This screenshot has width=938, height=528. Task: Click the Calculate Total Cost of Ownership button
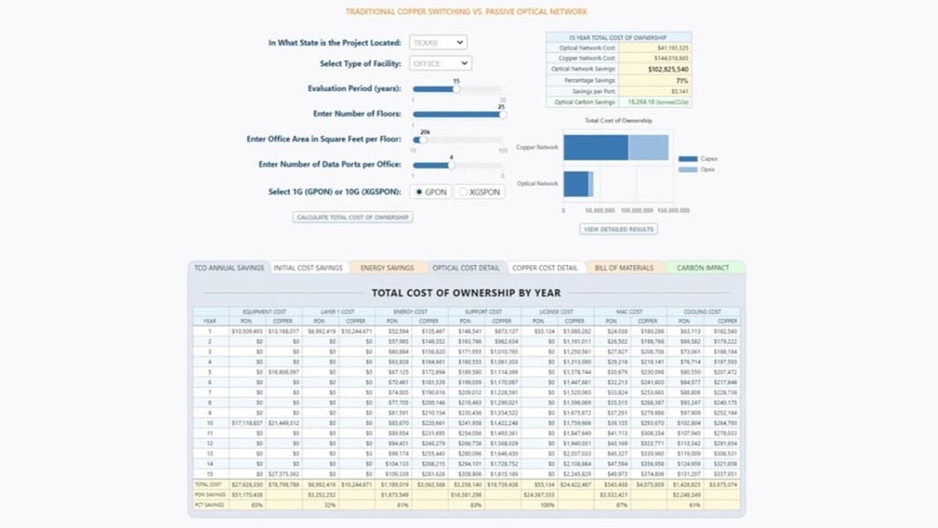(x=352, y=216)
